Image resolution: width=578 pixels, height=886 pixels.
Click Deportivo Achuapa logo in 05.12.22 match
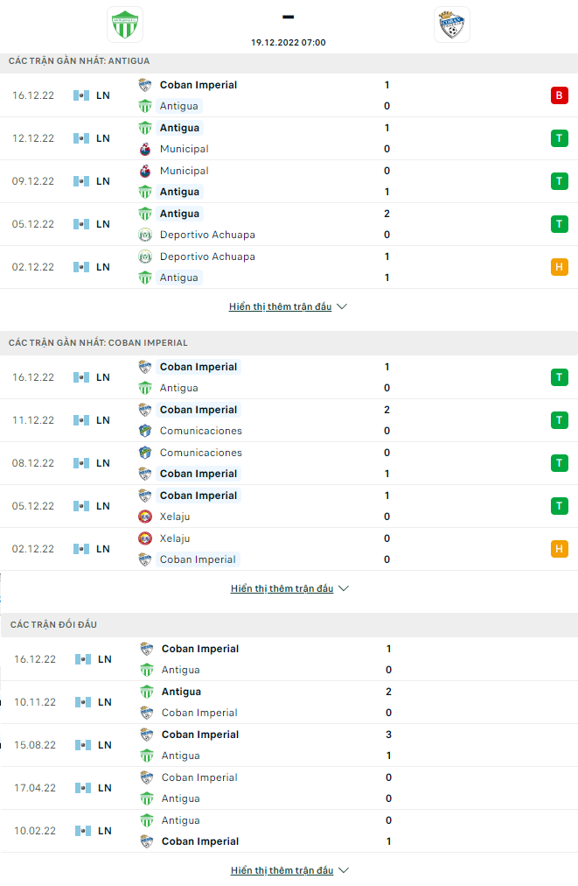point(145,235)
